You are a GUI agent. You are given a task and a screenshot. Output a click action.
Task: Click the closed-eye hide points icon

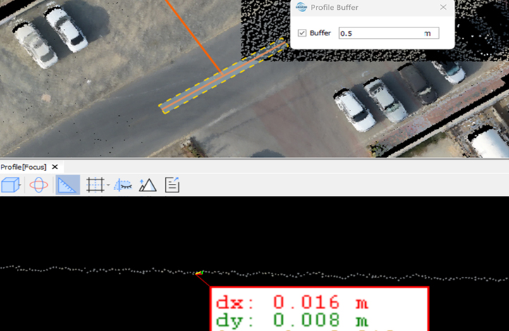pos(123,185)
